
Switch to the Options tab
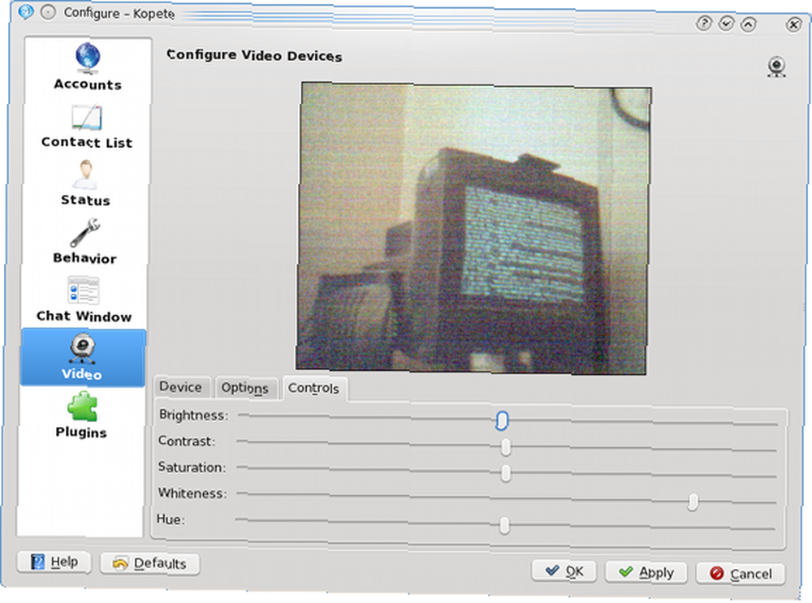(x=245, y=388)
